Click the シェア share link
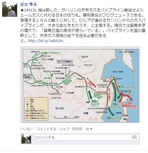Viewport: 148px width, 153px height. tap(64, 129)
